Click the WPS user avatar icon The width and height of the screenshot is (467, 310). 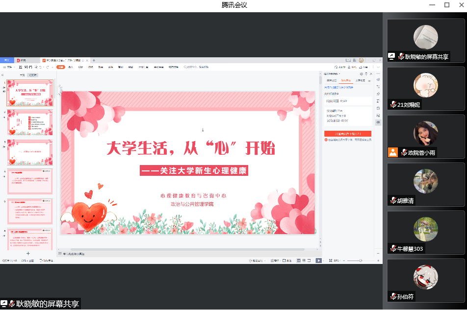(x=361, y=61)
